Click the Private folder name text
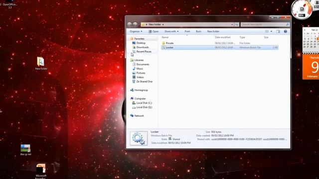The width and height of the screenshot is (319, 179). point(169,43)
